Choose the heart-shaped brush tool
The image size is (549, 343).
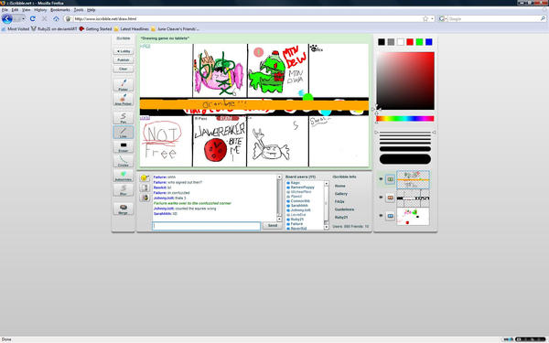click(x=124, y=176)
